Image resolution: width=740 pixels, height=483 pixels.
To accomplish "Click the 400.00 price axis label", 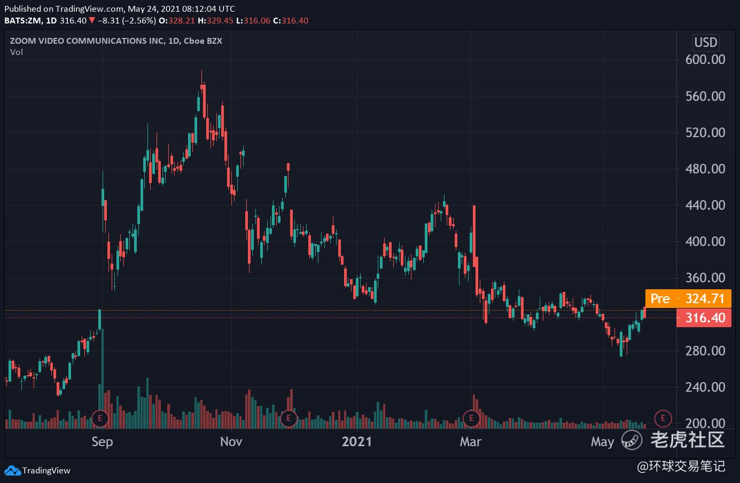I will click(705, 241).
